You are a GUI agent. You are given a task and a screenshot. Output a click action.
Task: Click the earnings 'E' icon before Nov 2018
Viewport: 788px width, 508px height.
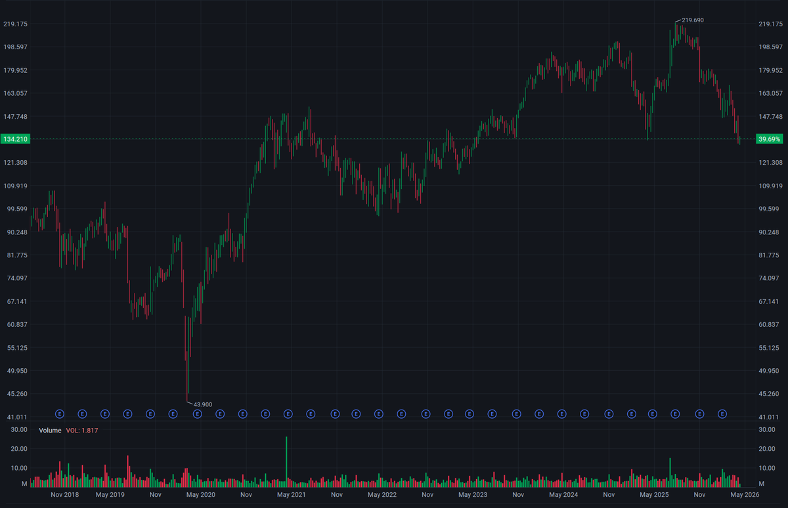point(59,414)
